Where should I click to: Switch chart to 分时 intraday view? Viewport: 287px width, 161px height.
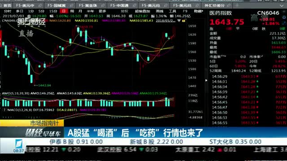pos(8,11)
